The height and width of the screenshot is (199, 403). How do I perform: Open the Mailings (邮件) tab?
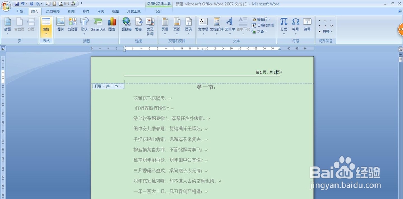point(86,11)
